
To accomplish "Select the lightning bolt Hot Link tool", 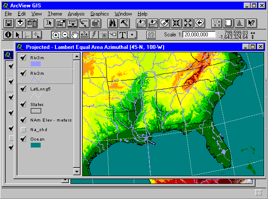I will pos(94,35).
